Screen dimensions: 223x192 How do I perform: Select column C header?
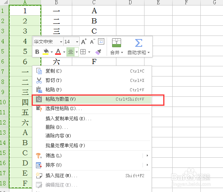coord(94,2)
